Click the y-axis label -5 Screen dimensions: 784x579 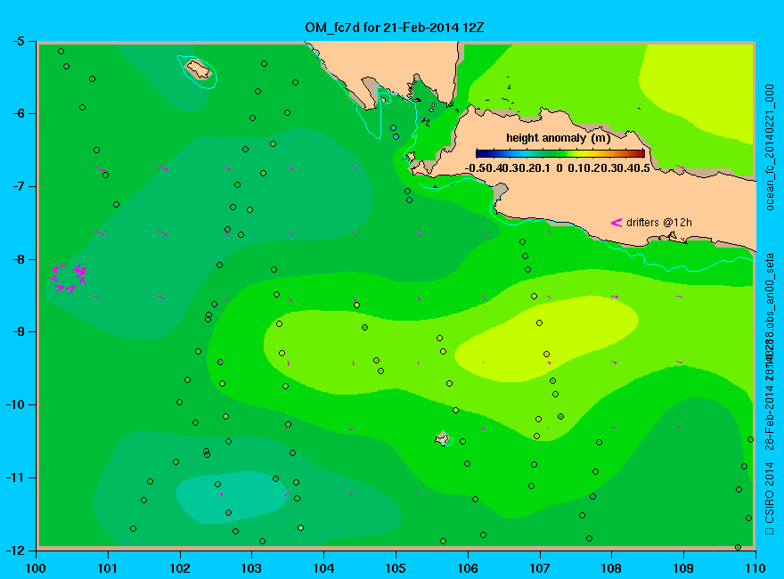(18, 41)
